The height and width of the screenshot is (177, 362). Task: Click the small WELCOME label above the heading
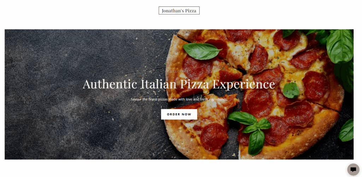click(179, 71)
